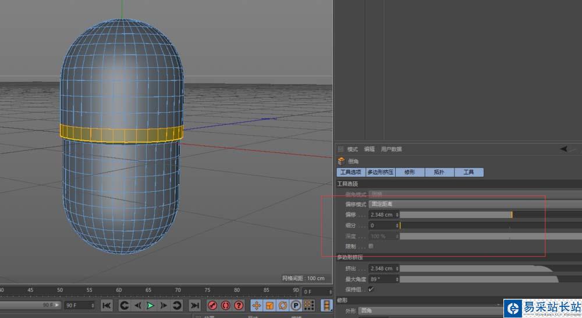Select the 拓扑 tab button

click(x=439, y=172)
